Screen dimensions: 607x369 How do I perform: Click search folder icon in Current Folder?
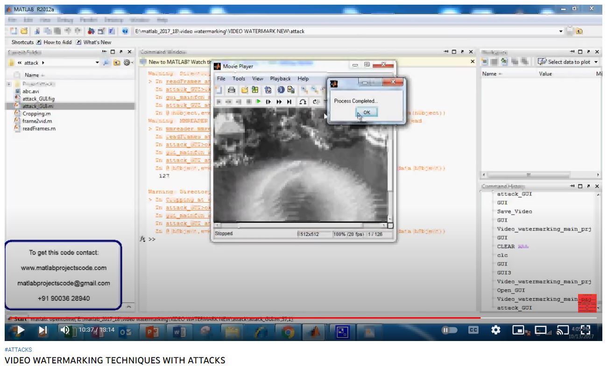[x=107, y=63]
